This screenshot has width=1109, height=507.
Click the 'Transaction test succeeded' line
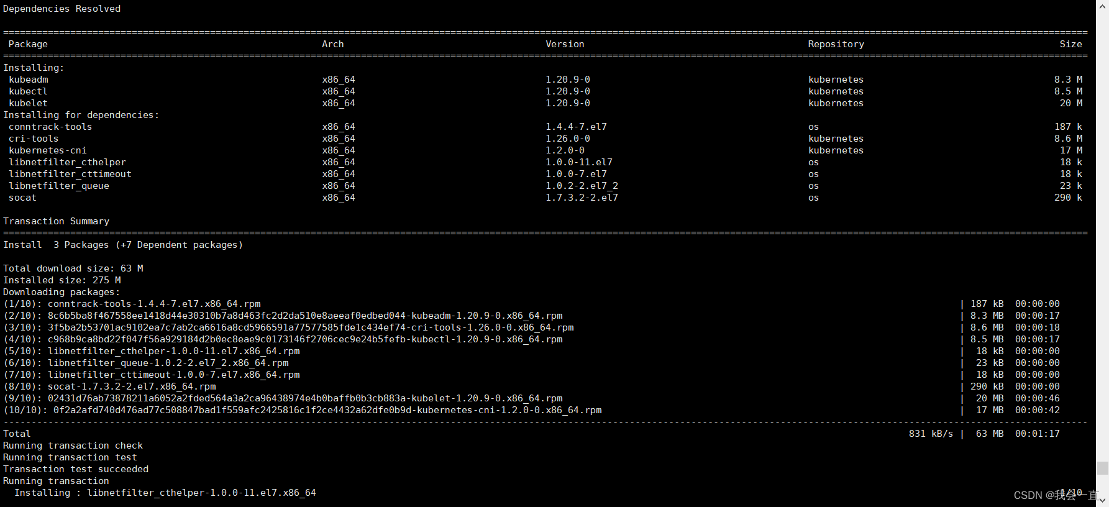point(76,469)
